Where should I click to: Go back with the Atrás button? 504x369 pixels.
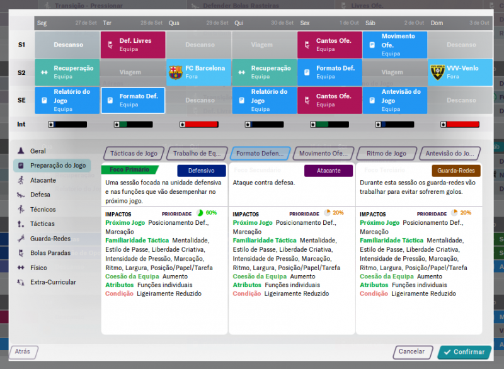(x=23, y=352)
